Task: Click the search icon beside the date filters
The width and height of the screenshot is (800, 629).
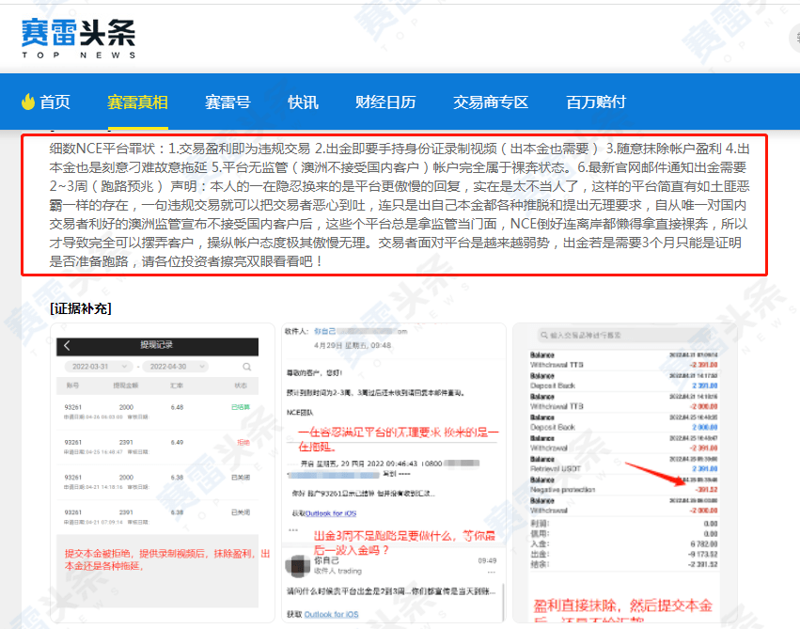Action: [x=247, y=367]
